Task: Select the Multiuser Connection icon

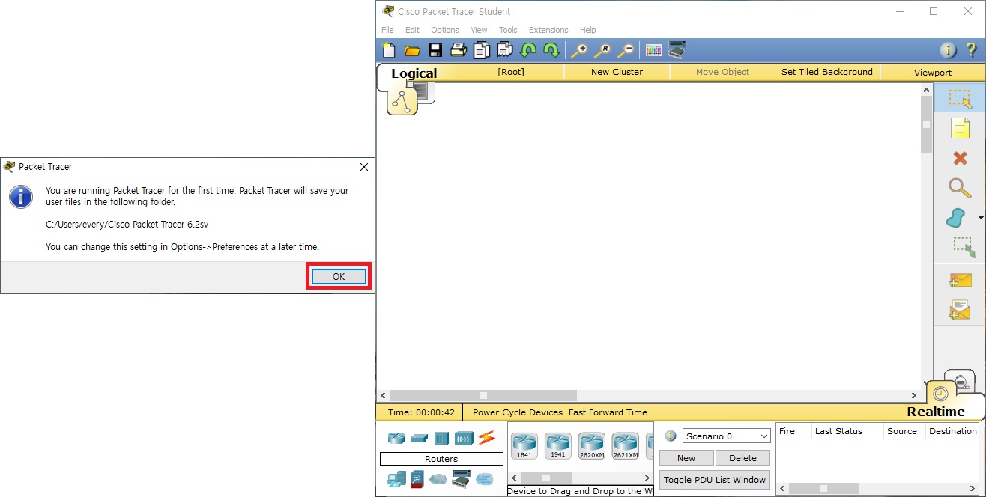Action: [x=485, y=479]
